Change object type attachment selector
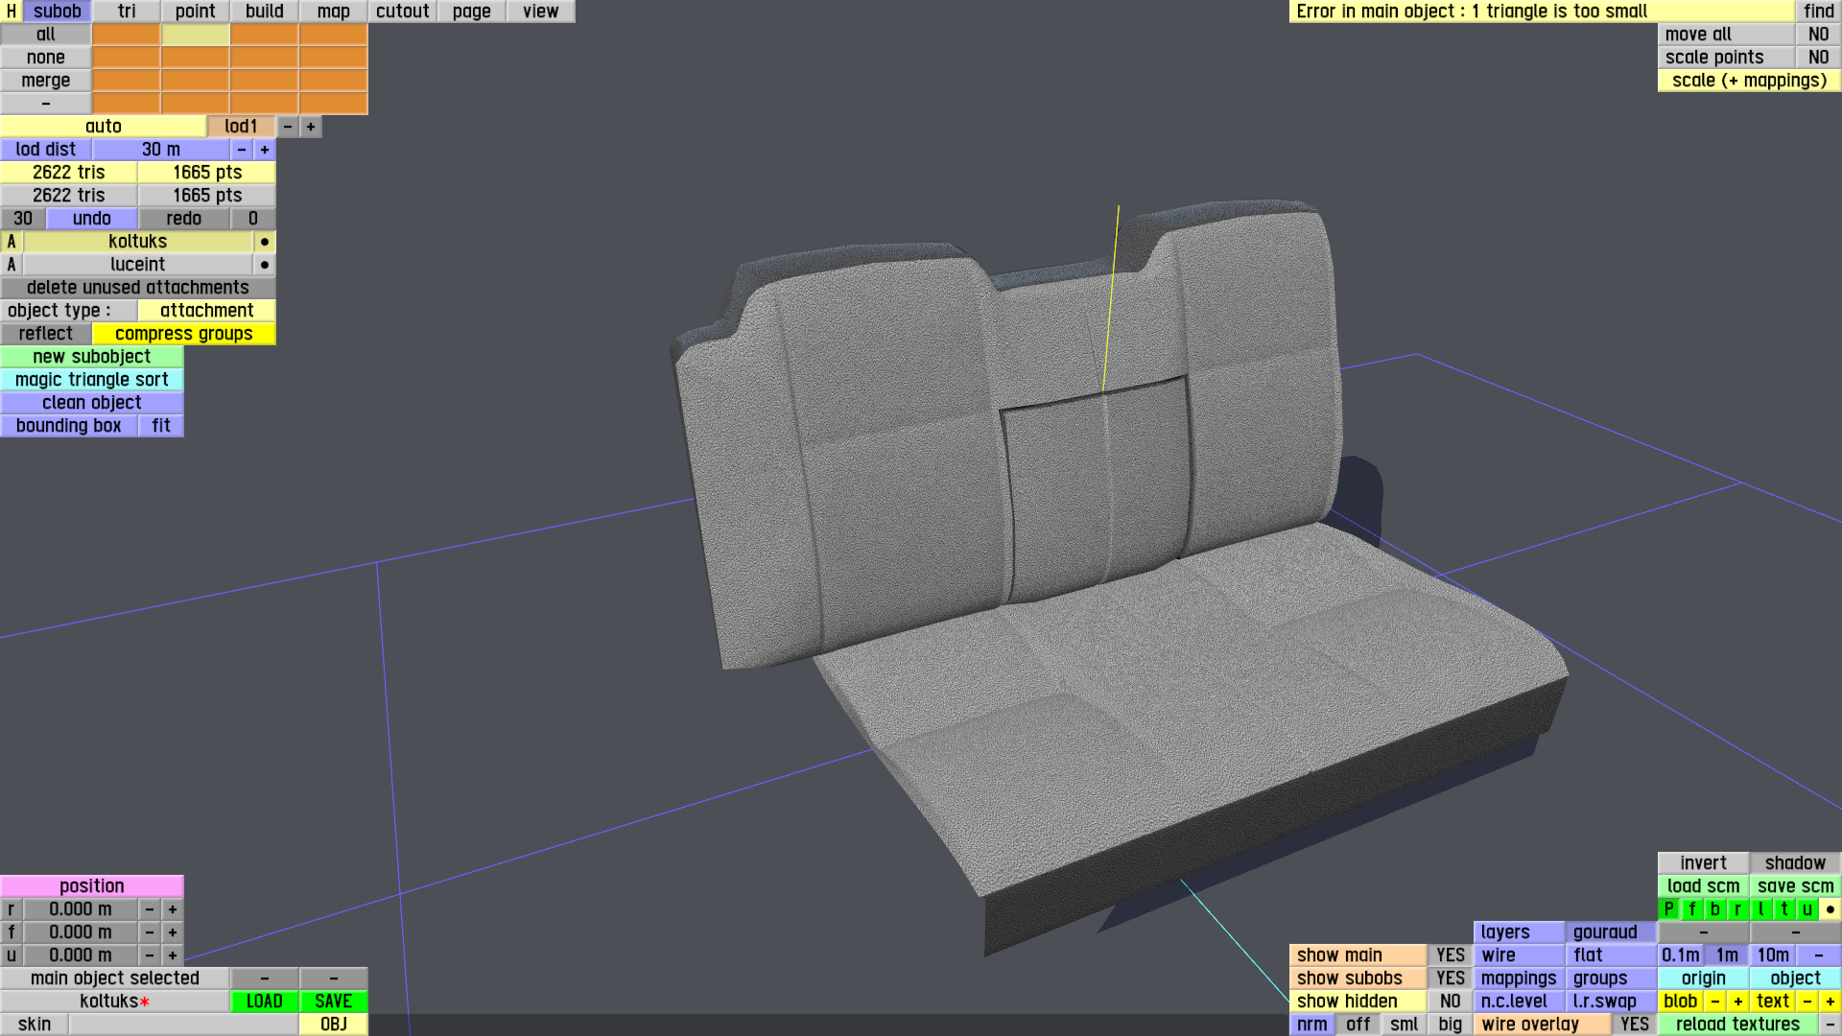 point(206,311)
